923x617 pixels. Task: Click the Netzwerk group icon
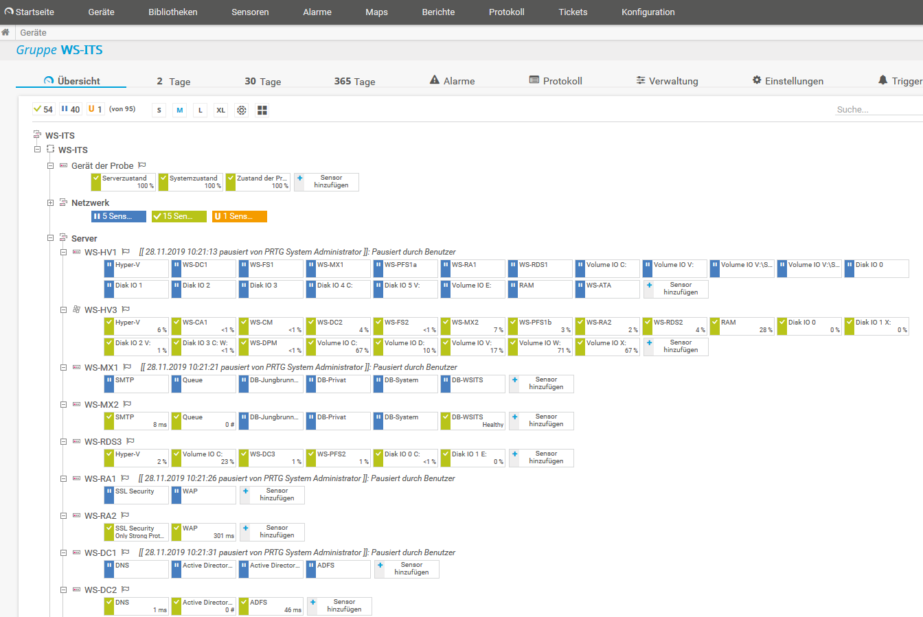63,202
